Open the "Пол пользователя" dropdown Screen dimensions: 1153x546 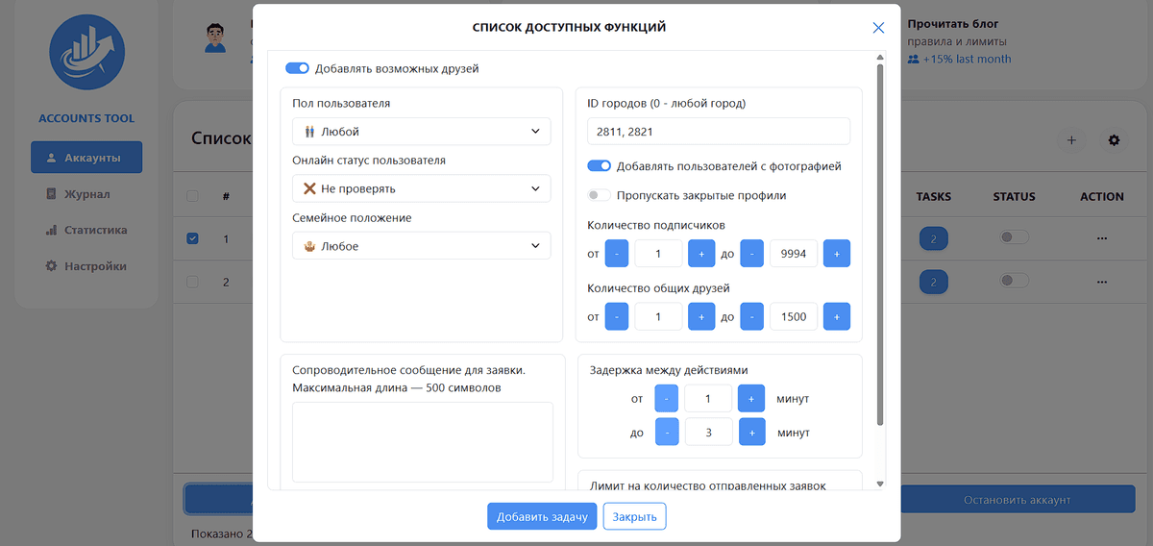[x=421, y=132]
